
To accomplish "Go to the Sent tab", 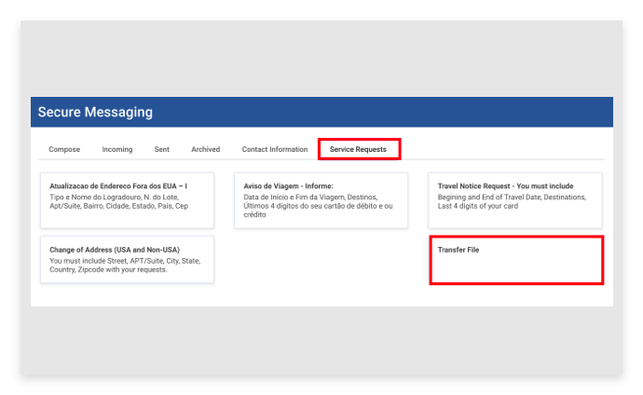I will coord(161,149).
